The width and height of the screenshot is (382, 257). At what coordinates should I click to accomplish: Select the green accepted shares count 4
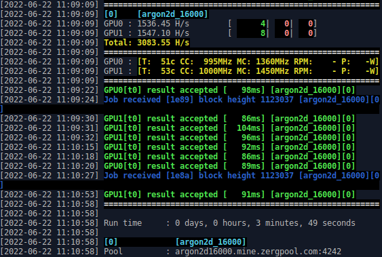click(263, 24)
